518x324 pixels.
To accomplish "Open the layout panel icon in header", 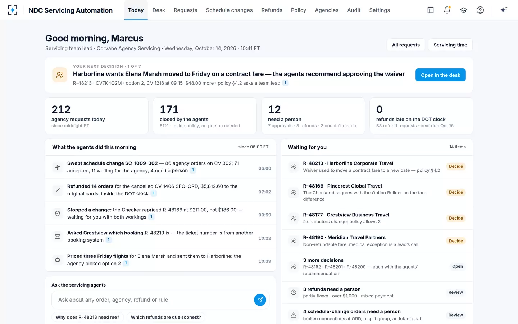I will 431,10.
